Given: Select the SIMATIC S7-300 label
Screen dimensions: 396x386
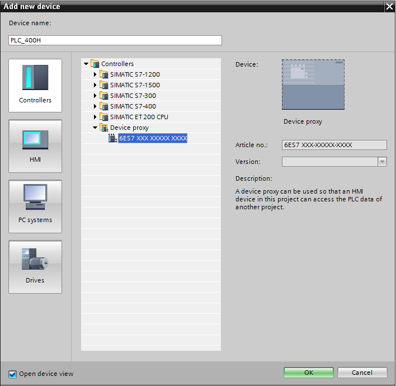Looking at the screenshot, I should (133, 96).
